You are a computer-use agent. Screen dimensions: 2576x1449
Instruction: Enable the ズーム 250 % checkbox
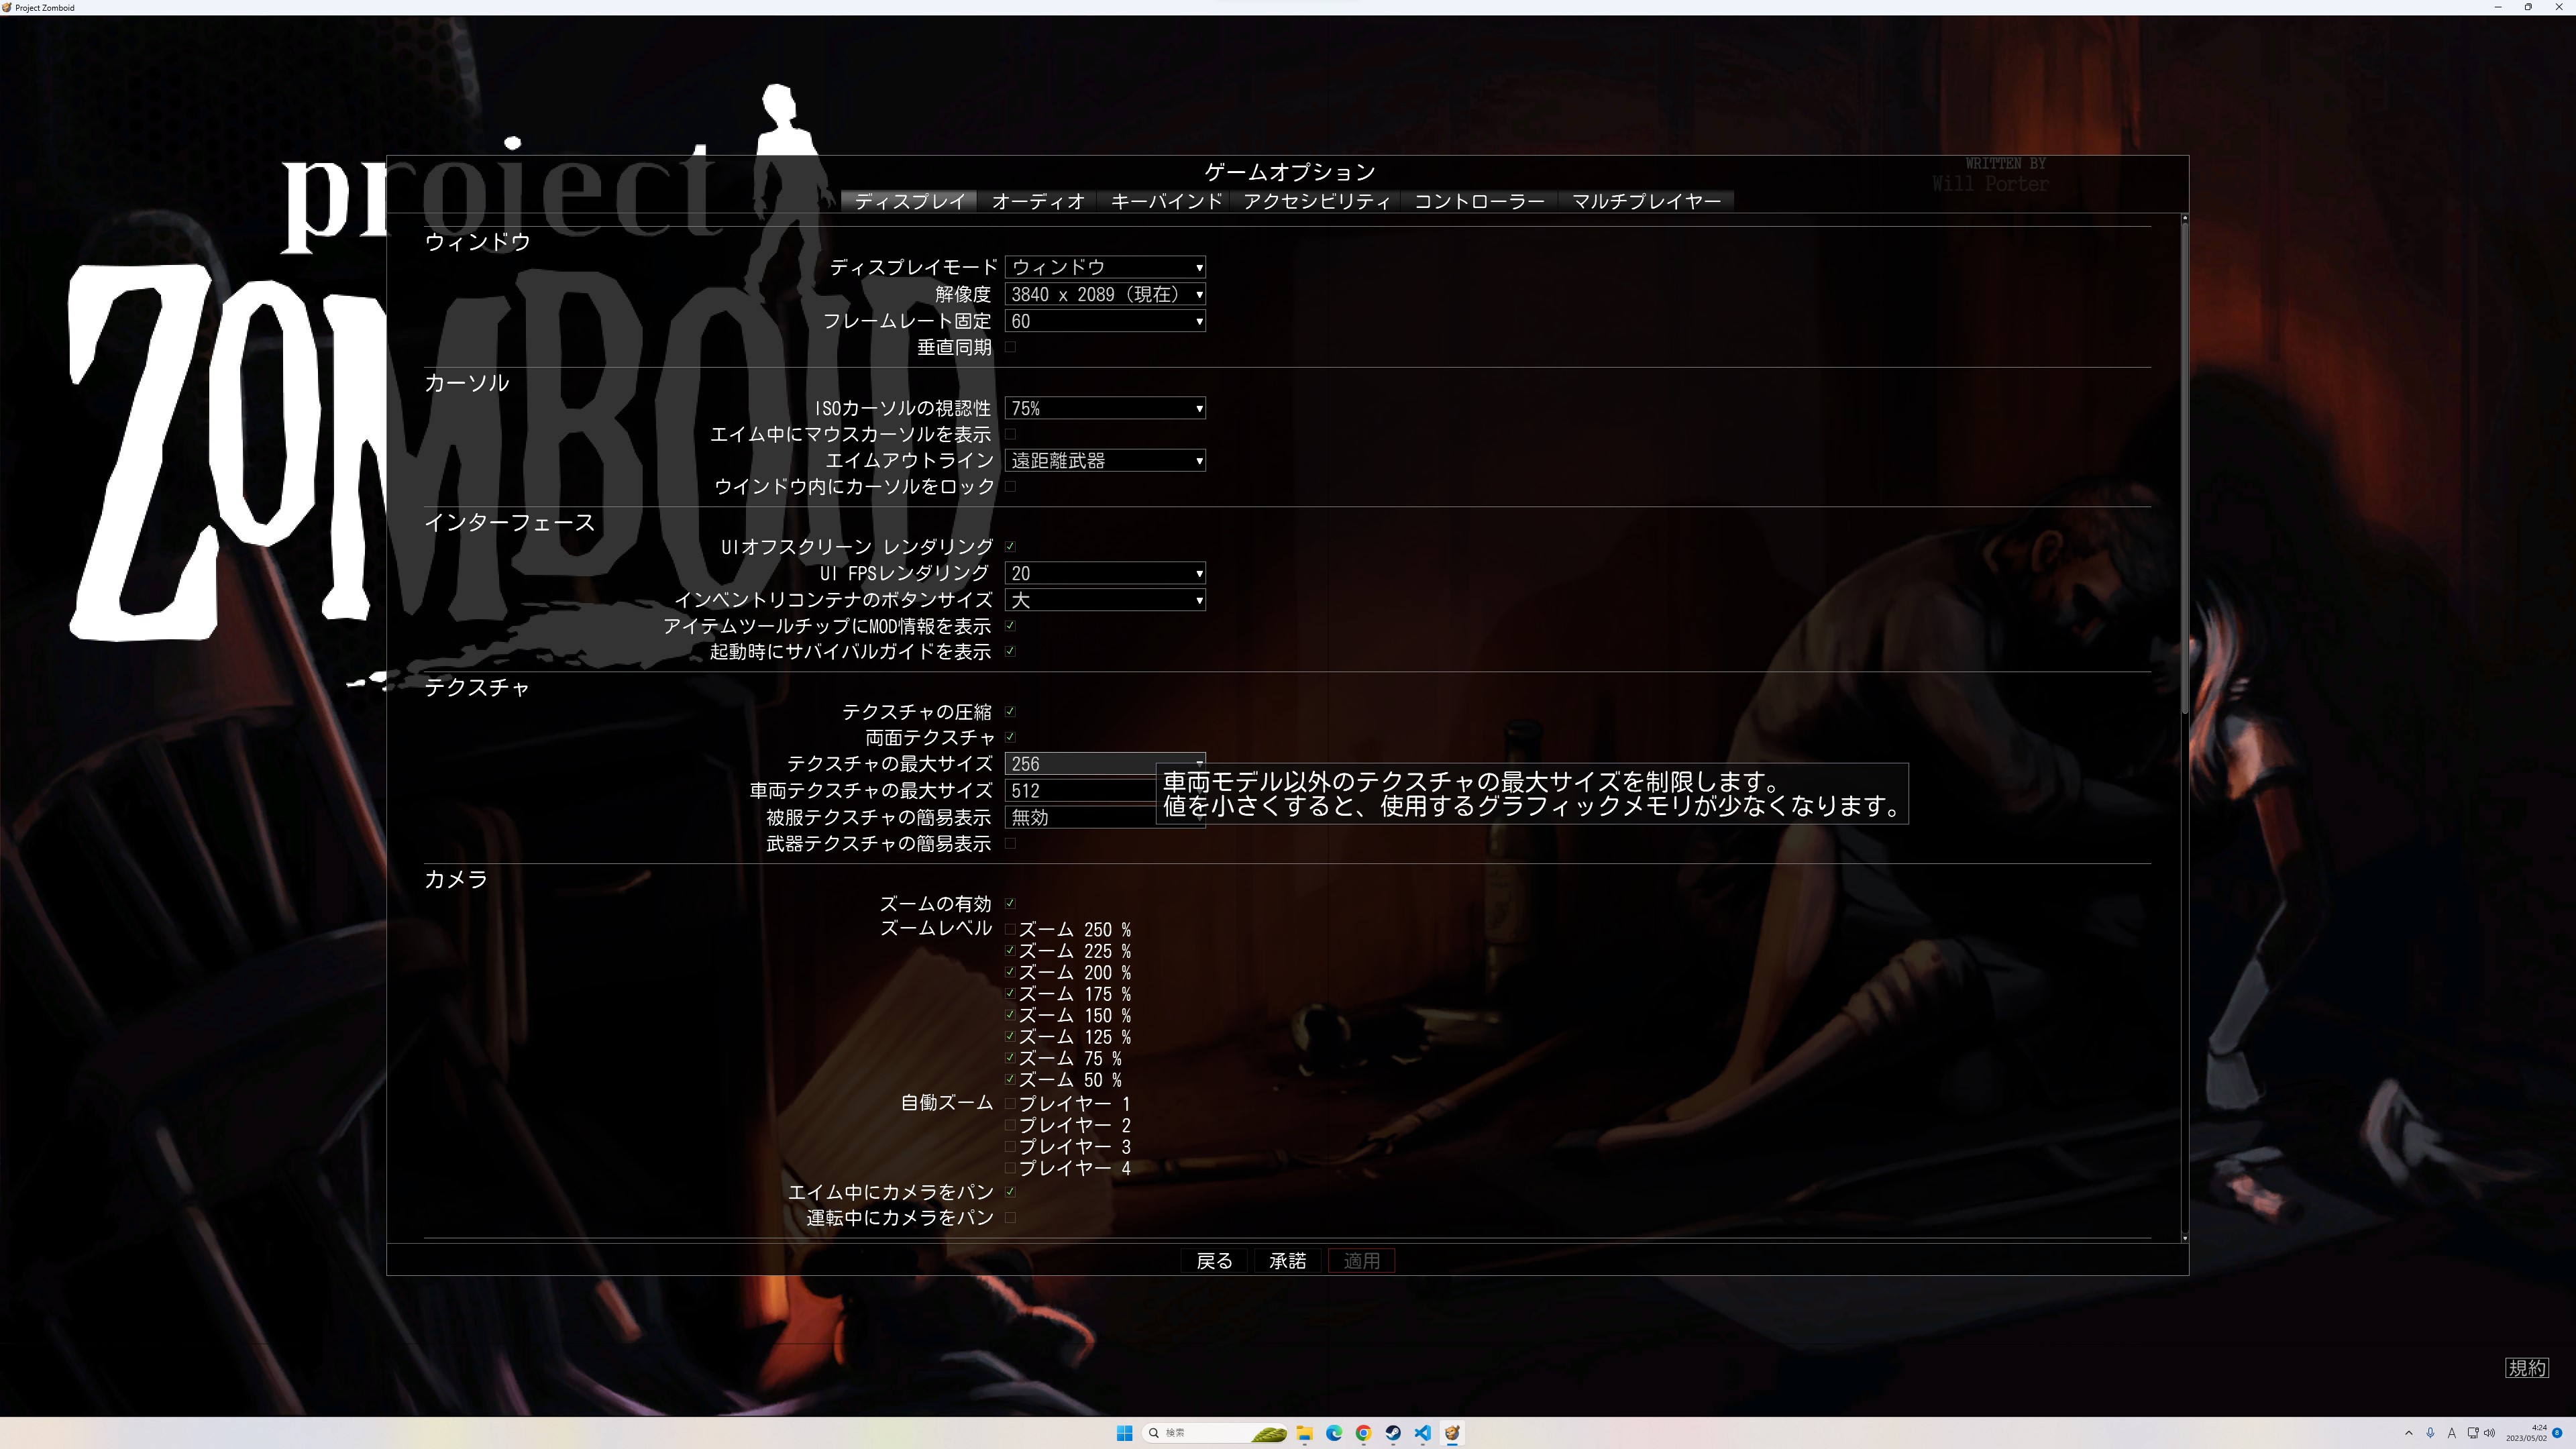[1010, 929]
